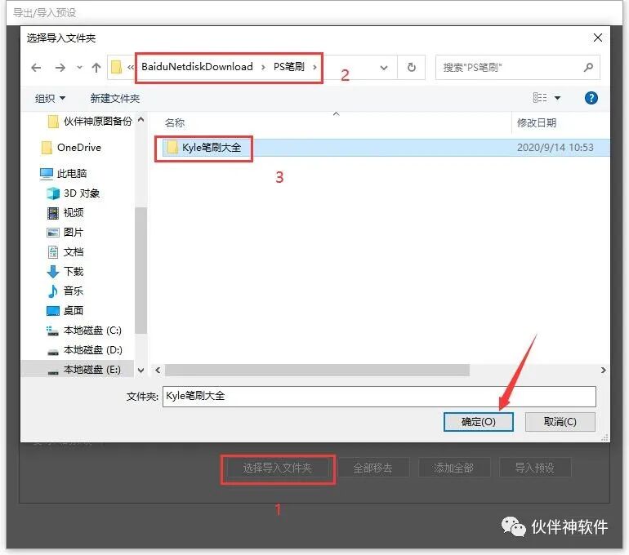Expand the chevron after PS笔刷

pos(314,67)
